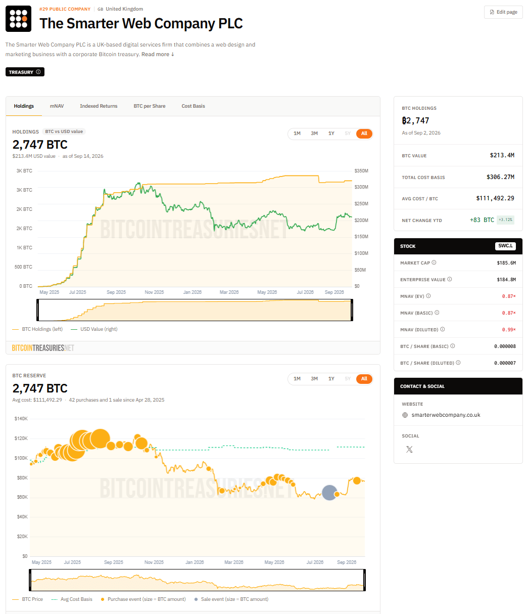Image resolution: width=527 pixels, height=614 pixels.
Task: Click the '$184.8M' enterprise value figure
Action: pyautogui.click(x=506, y=279)
